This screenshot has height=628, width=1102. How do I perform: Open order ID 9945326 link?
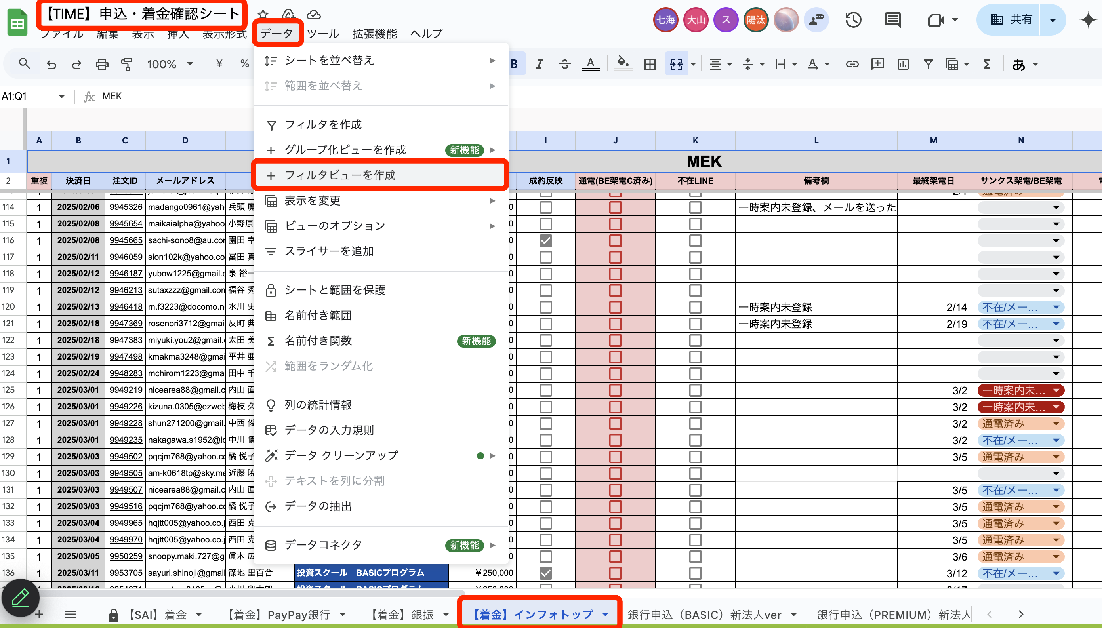click(x=126, y=207)
